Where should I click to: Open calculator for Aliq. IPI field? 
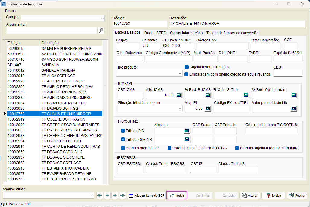pyautogui.click(x=208, y=108)
